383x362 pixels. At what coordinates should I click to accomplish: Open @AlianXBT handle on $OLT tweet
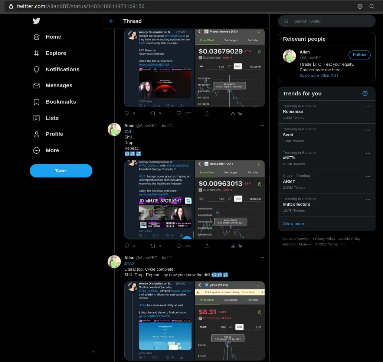pos(146,125)
